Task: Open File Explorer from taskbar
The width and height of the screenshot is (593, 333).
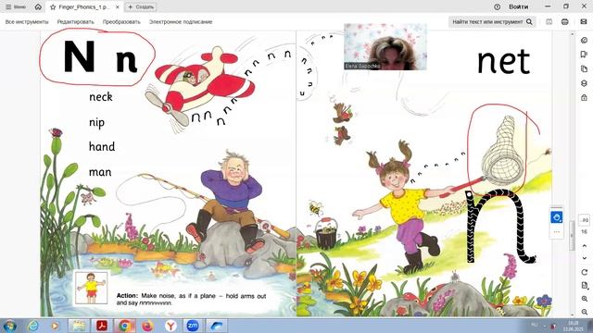Action: [79, 326]
